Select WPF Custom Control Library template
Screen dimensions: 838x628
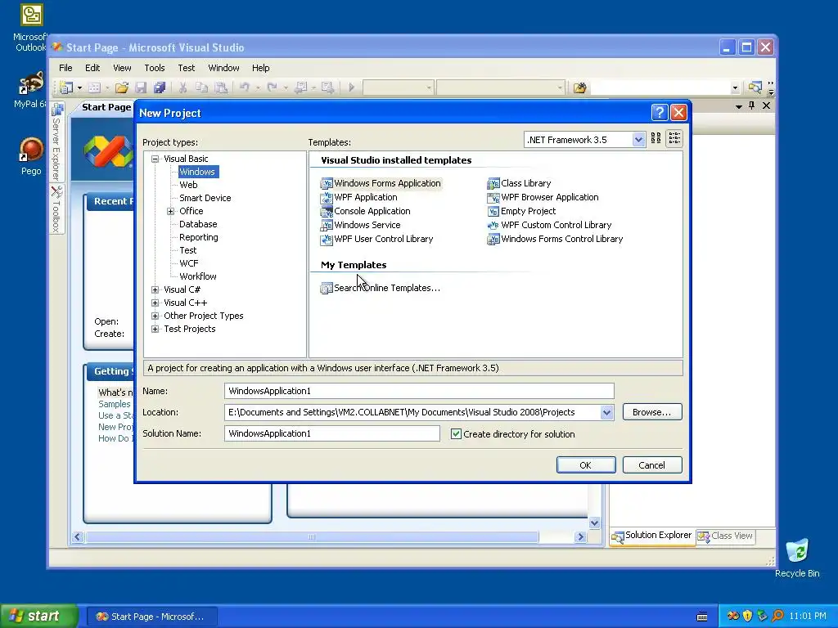(549, 225)
